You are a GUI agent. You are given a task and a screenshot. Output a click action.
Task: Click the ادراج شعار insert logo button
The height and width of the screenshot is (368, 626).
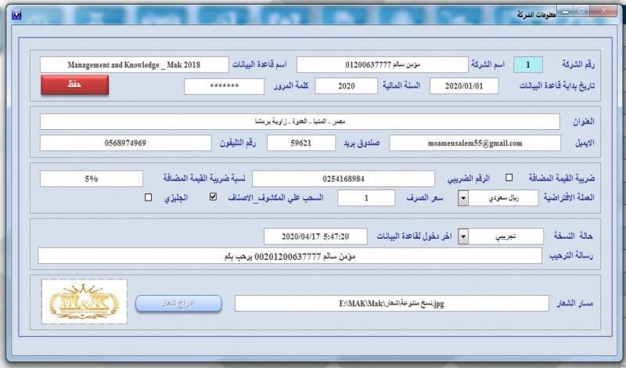(x=178, y=304)
